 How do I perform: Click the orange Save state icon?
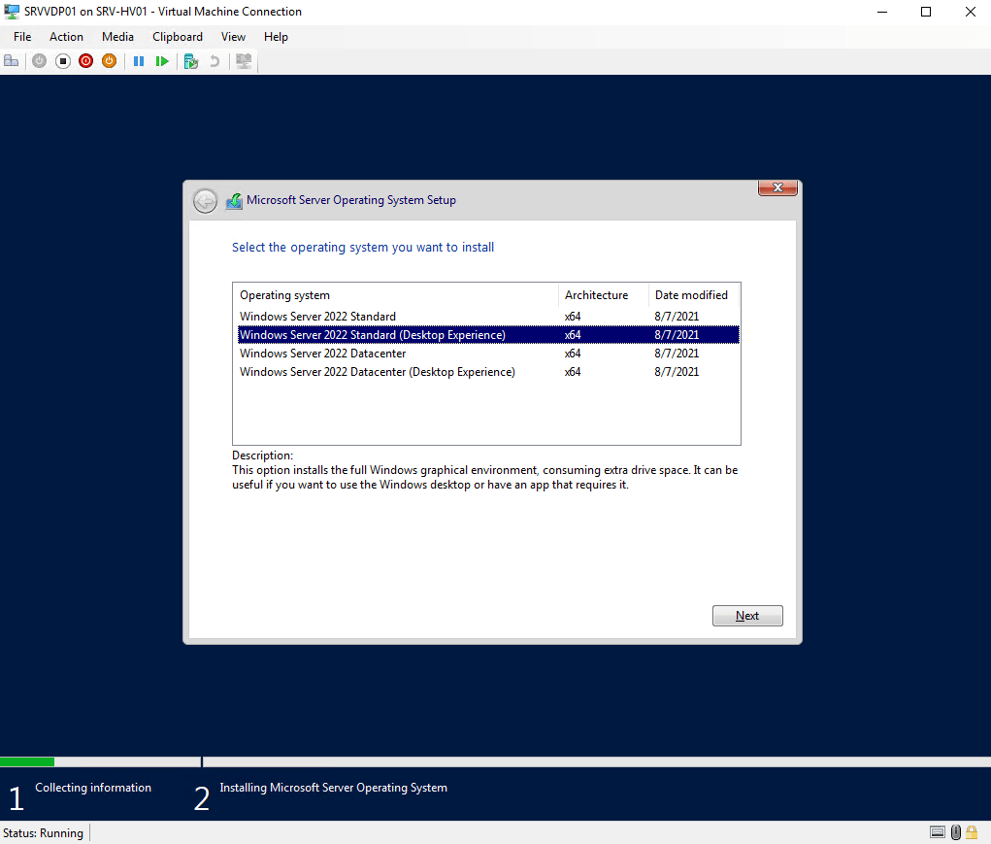[110, 61]
